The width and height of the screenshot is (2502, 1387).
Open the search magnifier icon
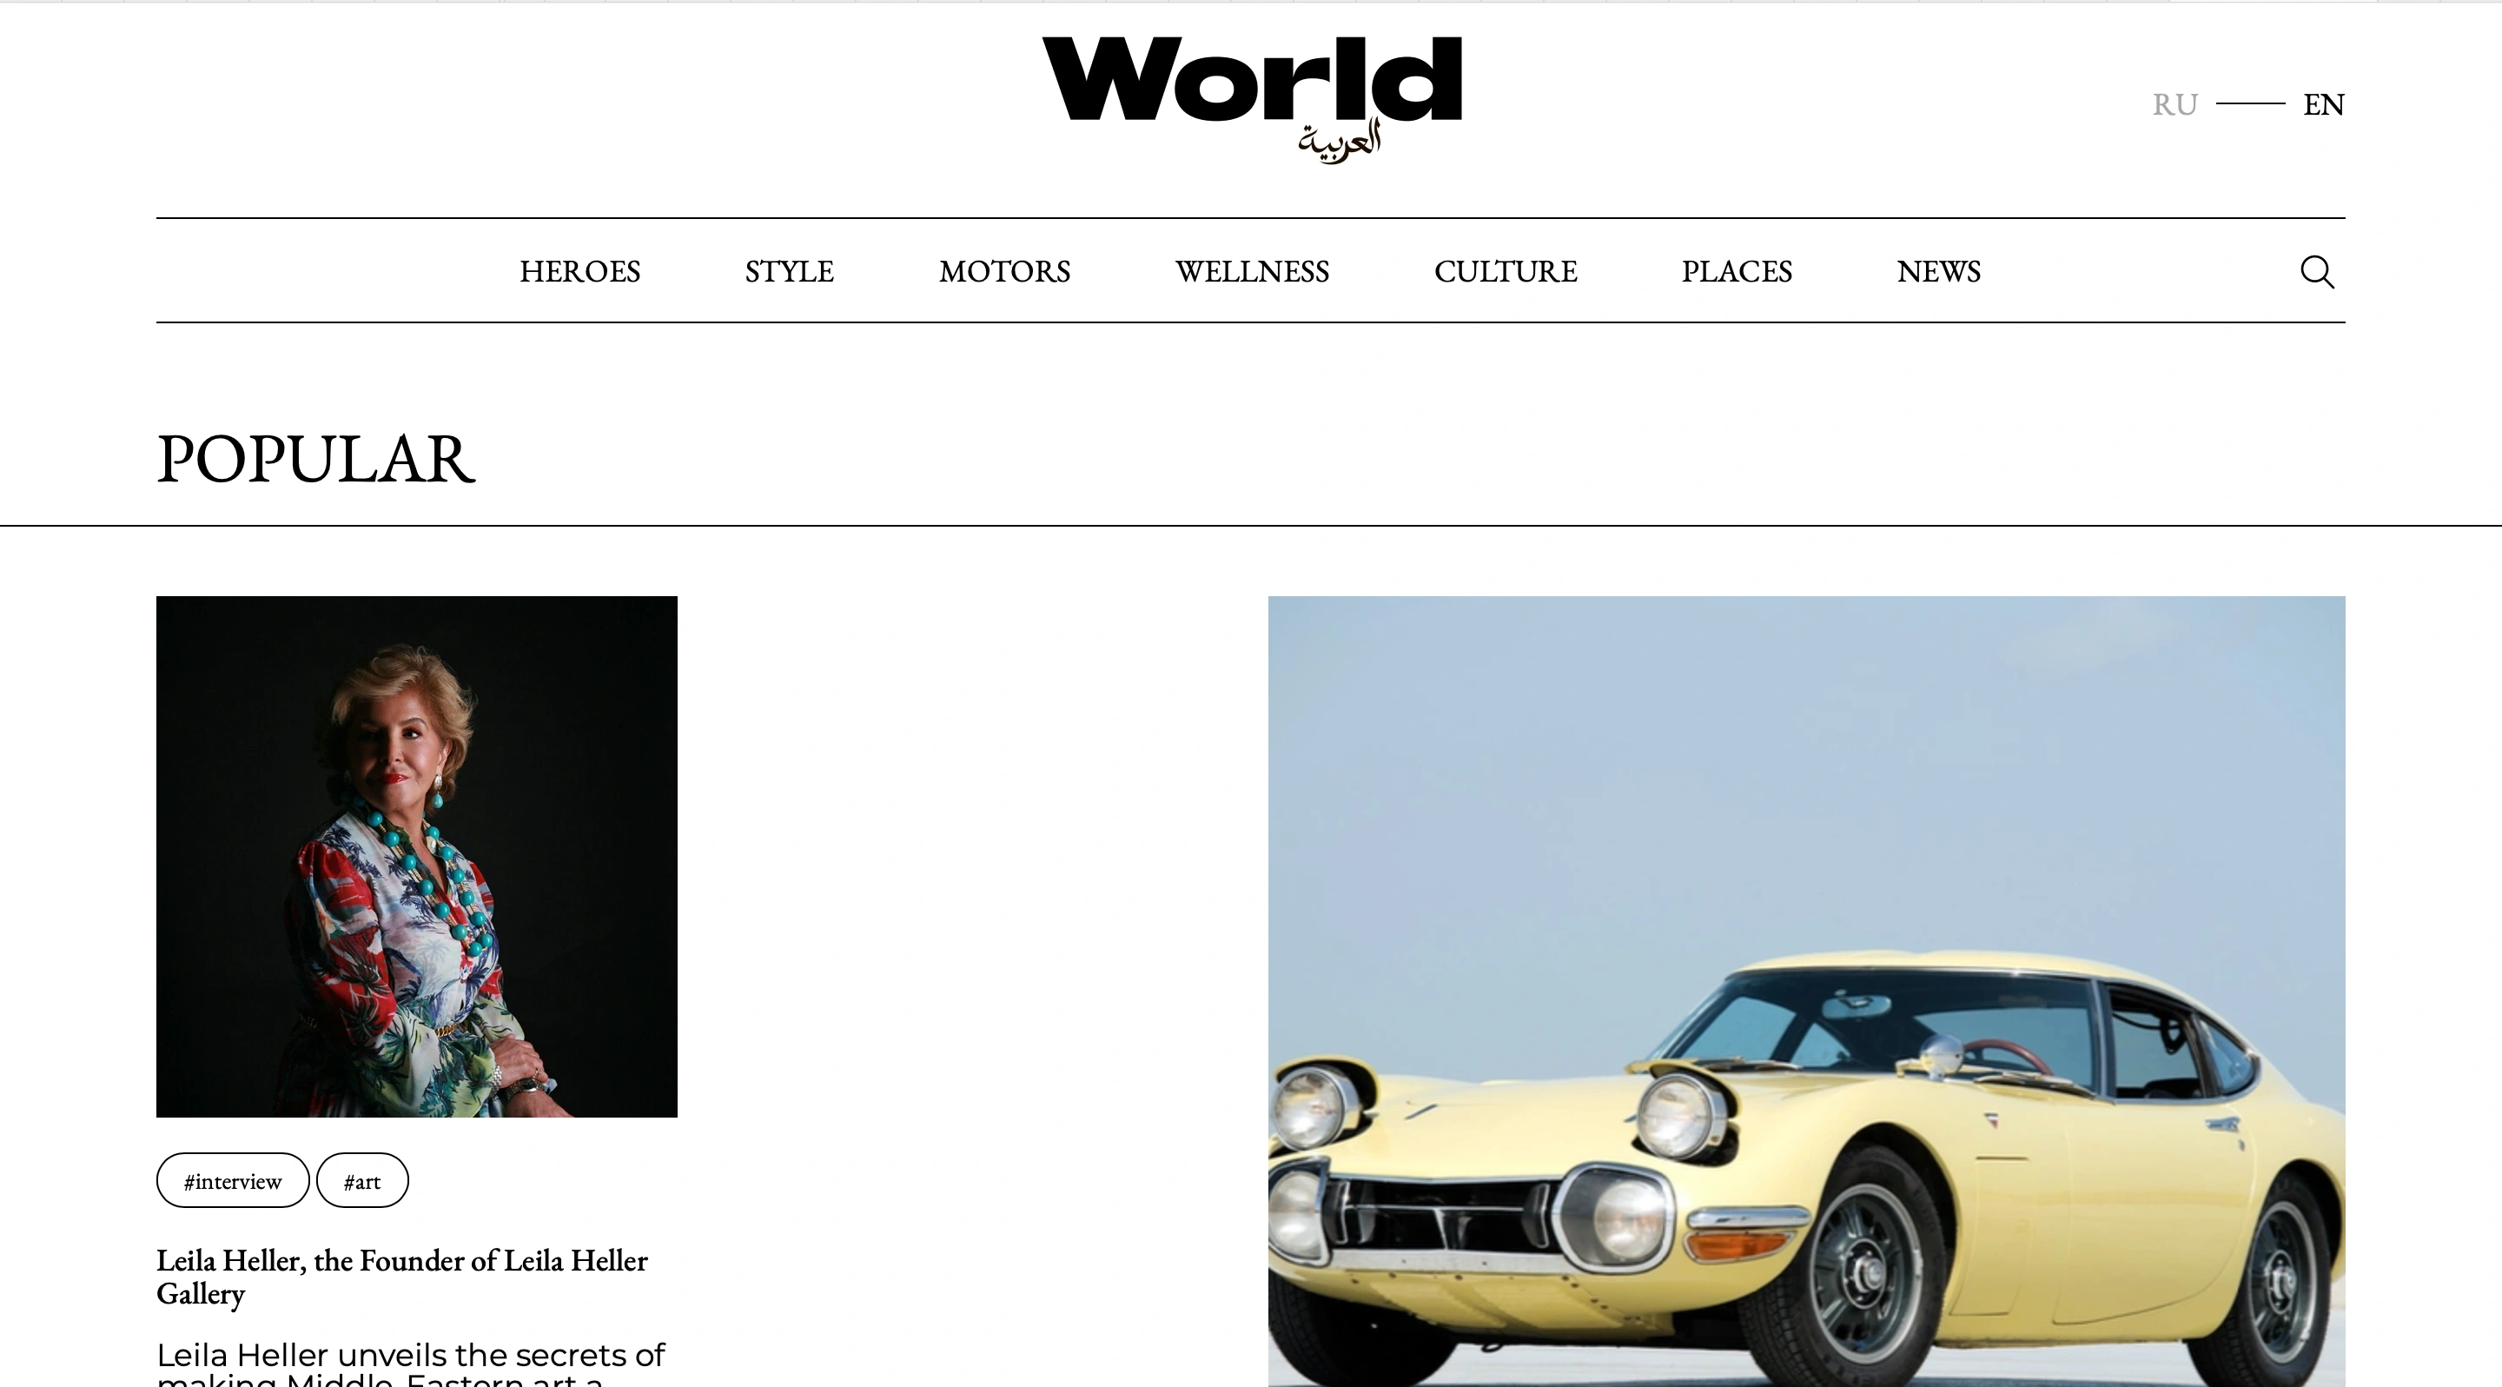click(2318, 272)
